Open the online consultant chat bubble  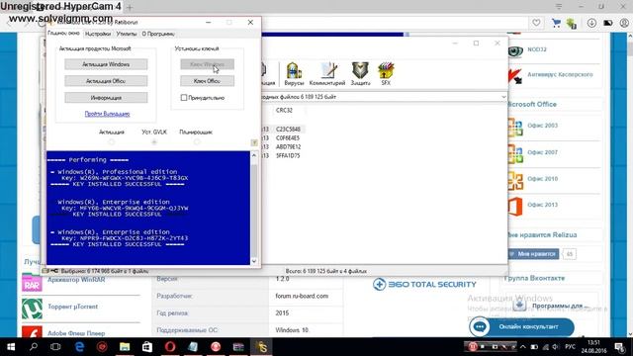(480, 327)
